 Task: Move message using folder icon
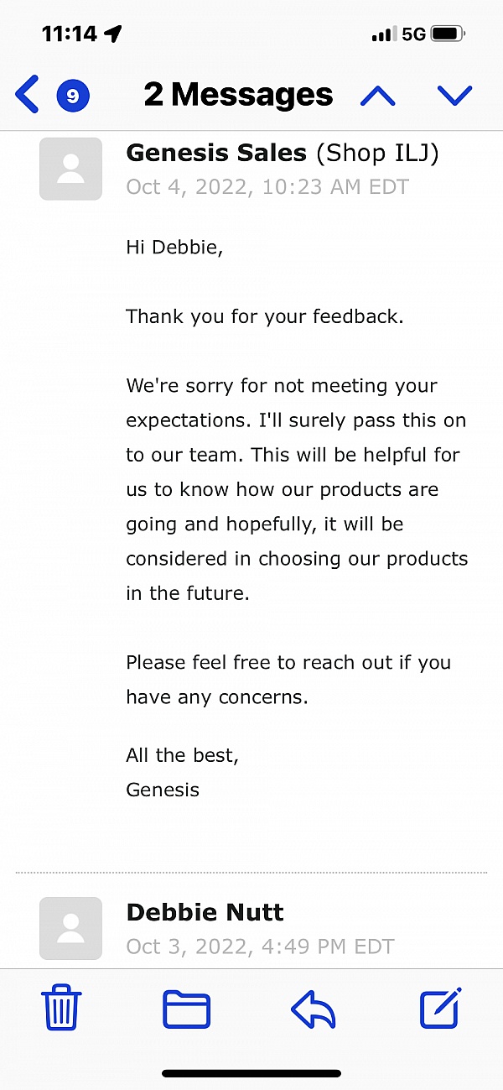point(186,1009)
